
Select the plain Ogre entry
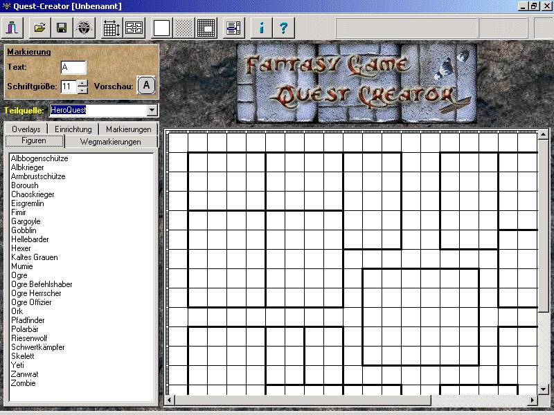[x=19, y=275]
